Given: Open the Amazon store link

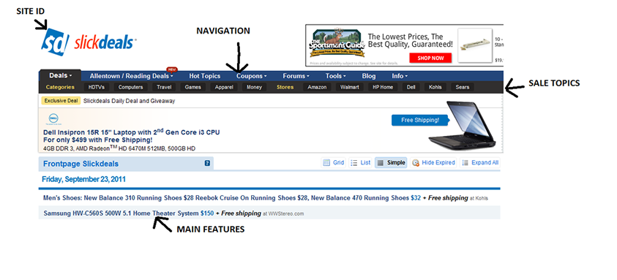Looking at the screenshot, I should pyautogui.click(x=317, y=87).
